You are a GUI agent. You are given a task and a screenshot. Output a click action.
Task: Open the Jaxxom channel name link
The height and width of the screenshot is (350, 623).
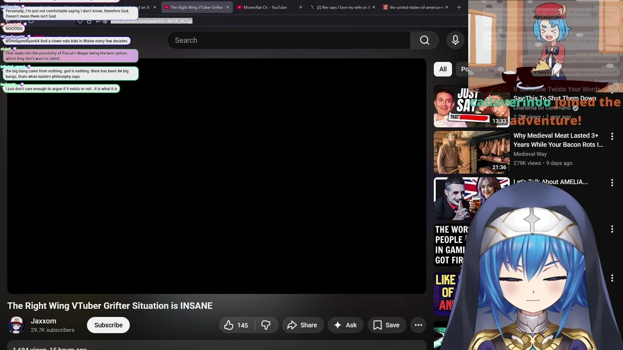click(x=43, y=321)
